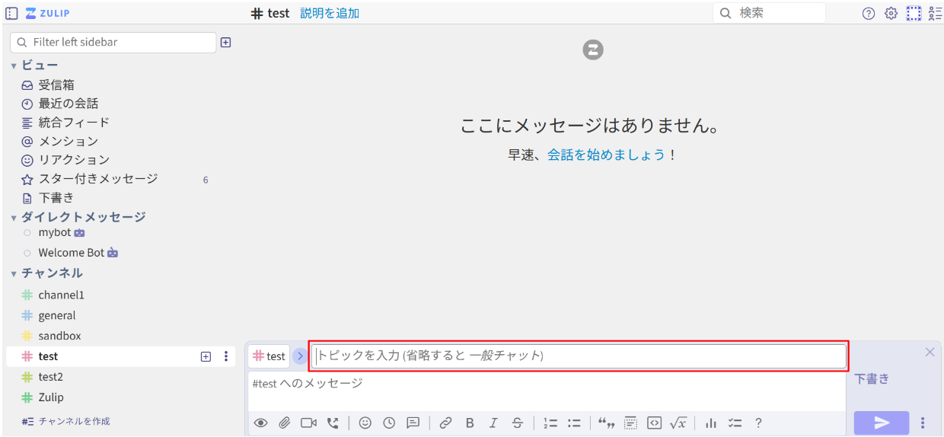The height and width of the screenshot is (437, 944).
Task: Collapse the ダイレクトメッセージ section
Action: 13,218
